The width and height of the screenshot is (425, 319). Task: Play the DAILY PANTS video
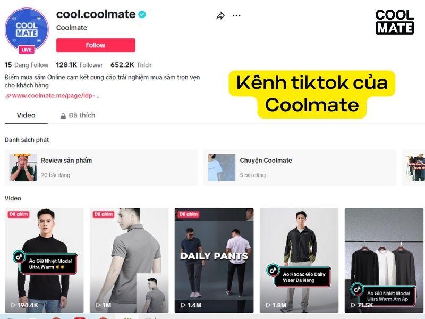click(x=214, y=261)
